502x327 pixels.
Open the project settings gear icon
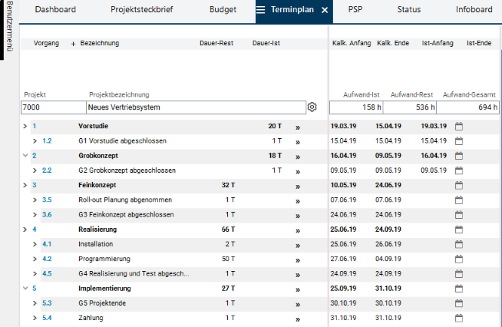[x=312, y=107]
